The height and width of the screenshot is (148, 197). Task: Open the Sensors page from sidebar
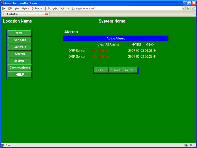click(20, 40)
